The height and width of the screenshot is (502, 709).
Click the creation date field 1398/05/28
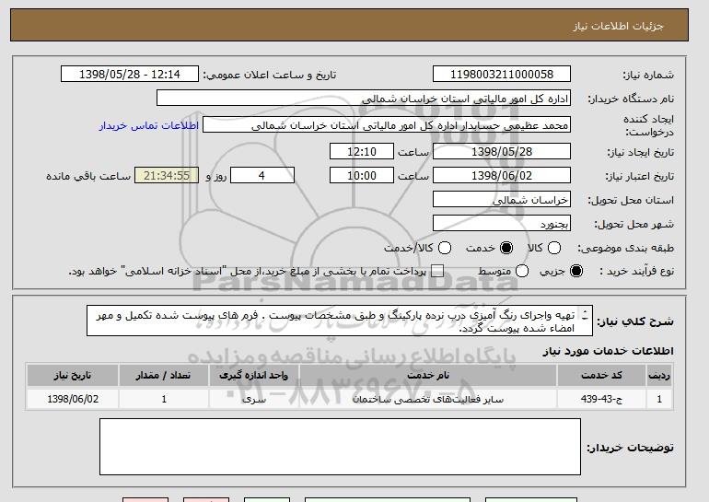(x=502, y=151)
